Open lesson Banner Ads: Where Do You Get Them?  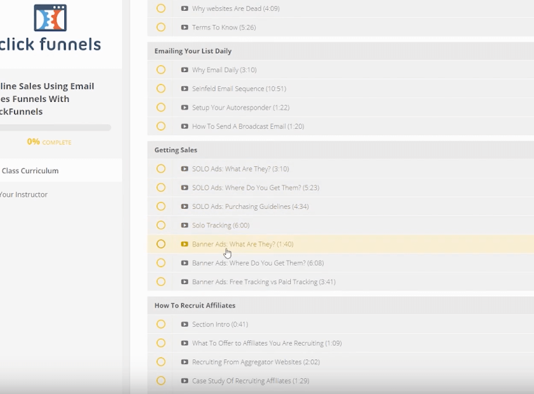[258, 263]
